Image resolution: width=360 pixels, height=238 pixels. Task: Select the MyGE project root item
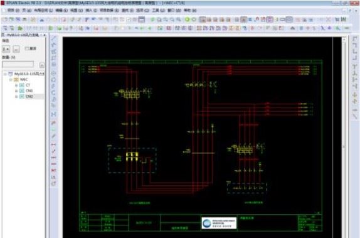pyautogui.click(x=29, y=74)
